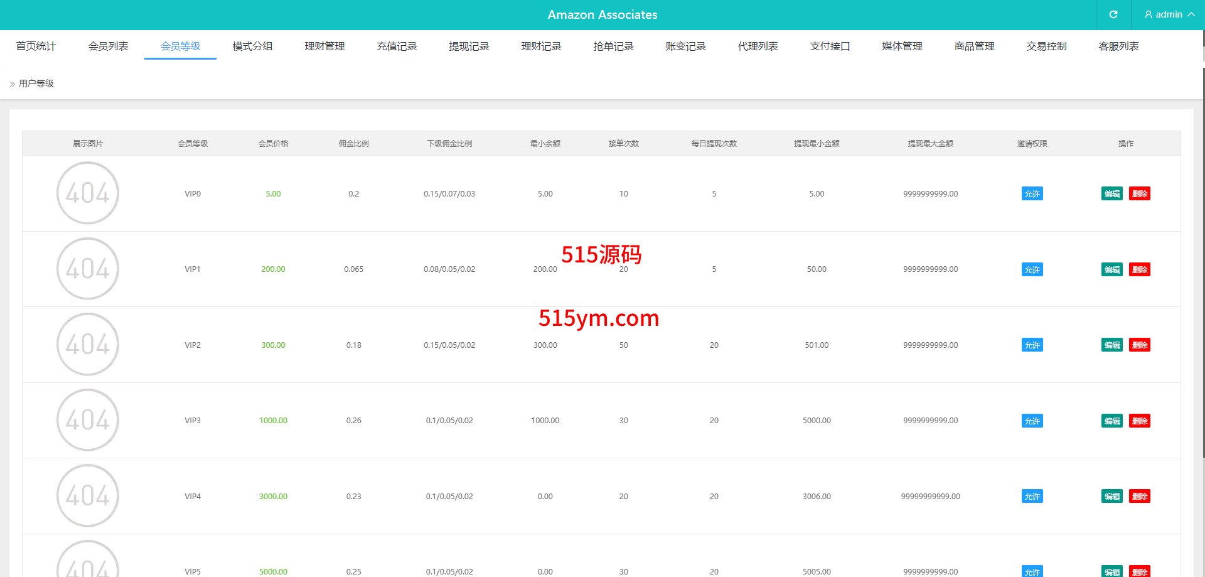Switch to the 会员列表 tab
Viewport: 1205px width, 577px height.
click(108, 46)
